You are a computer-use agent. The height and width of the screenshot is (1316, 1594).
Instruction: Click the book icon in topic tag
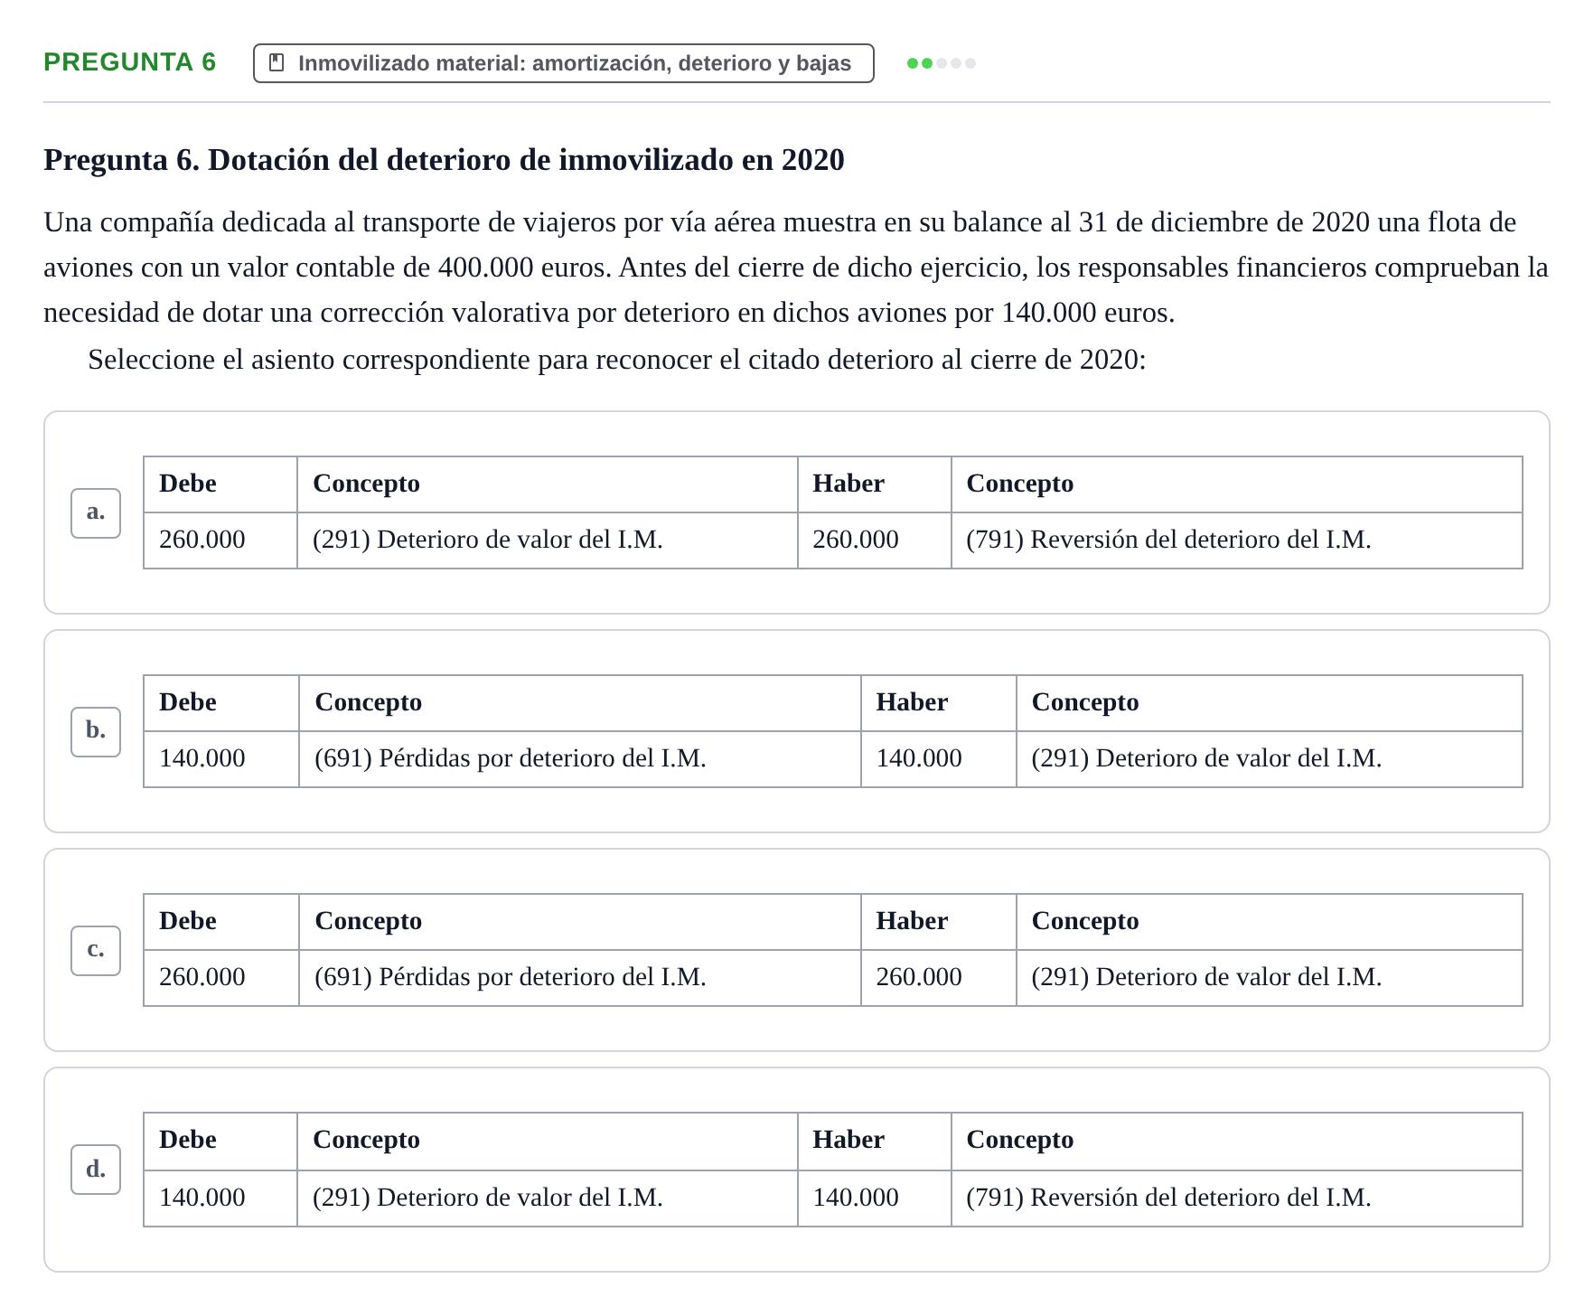coord(277,63)
